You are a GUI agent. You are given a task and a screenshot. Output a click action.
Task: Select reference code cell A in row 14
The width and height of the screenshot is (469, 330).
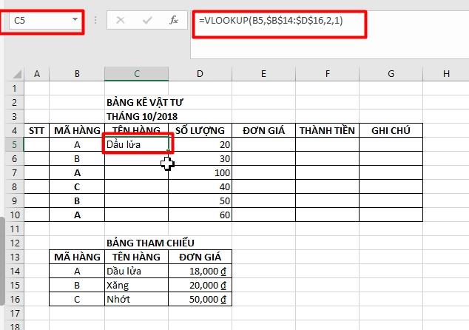coord(77,272)
